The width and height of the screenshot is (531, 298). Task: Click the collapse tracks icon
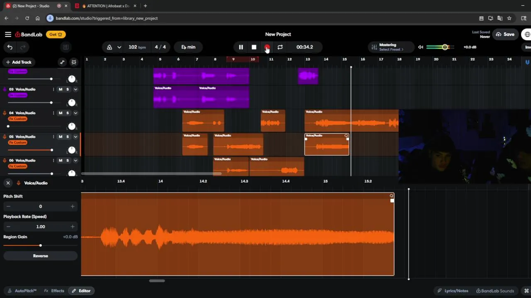coord(74,62)
